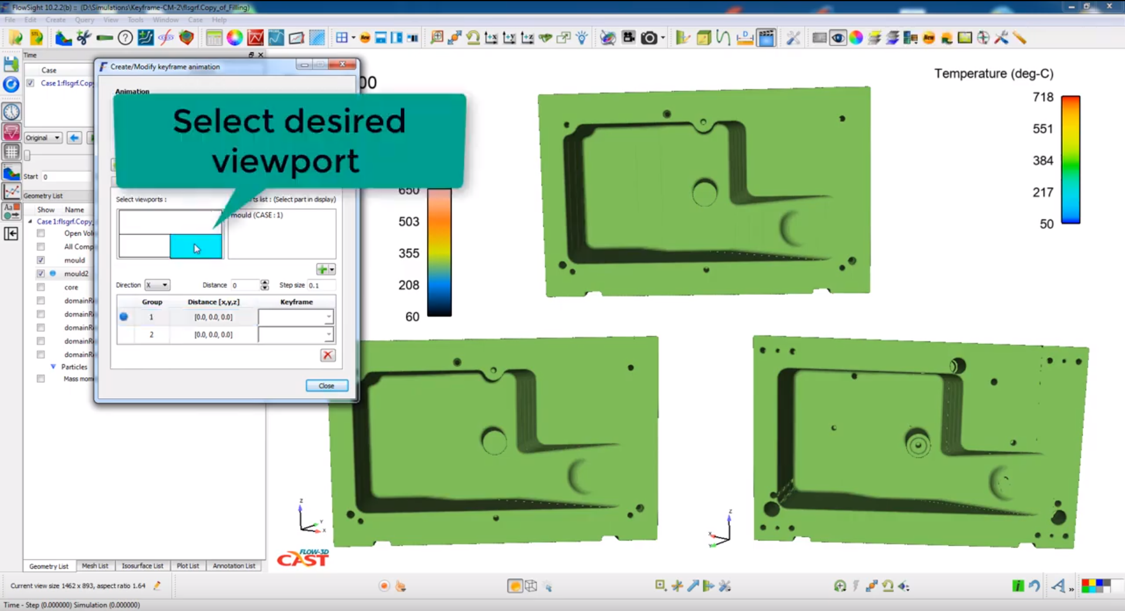The height and width of the screenshot is (611, 1125).
Task: Open the clapperboard keyframe animation icon
Action: (x=766, y=38)
